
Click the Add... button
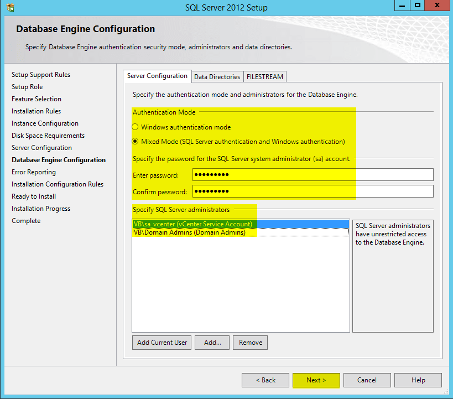click(x=212, y=343)
